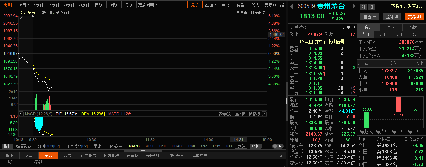
Task: Select the 分时 intraday tab
Action: (8, 5)
